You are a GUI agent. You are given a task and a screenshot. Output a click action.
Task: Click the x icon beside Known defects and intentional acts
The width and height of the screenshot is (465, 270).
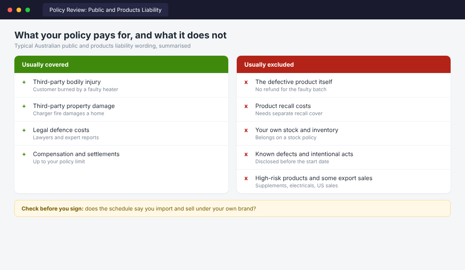click(246, 154)
